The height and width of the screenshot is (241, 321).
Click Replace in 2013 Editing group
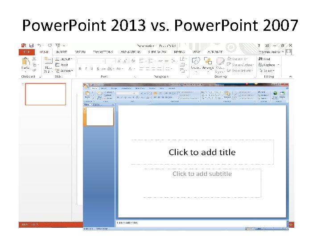tap(269, 65)
